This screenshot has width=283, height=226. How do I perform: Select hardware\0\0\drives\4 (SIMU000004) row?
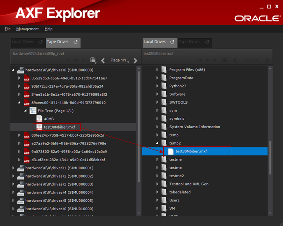pos(73,193)
